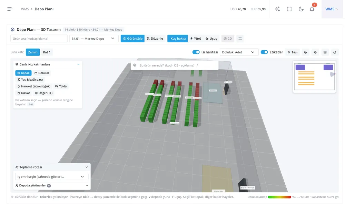Image resolution: width=345 pixels, height=204 pixels.
Task: Click the cube icon beside Depo Planı title
Action: coord(12,29)
